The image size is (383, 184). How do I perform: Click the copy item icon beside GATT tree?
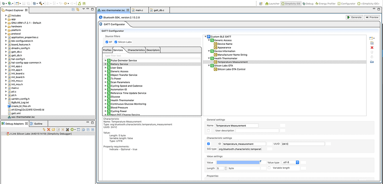(372, 43)
